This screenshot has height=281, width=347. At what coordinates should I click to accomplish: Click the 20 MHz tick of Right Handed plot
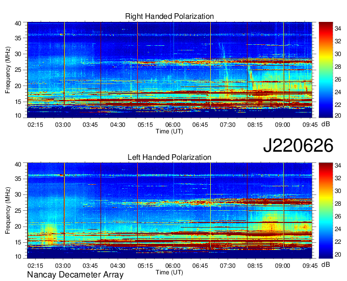tap(18, 86)
